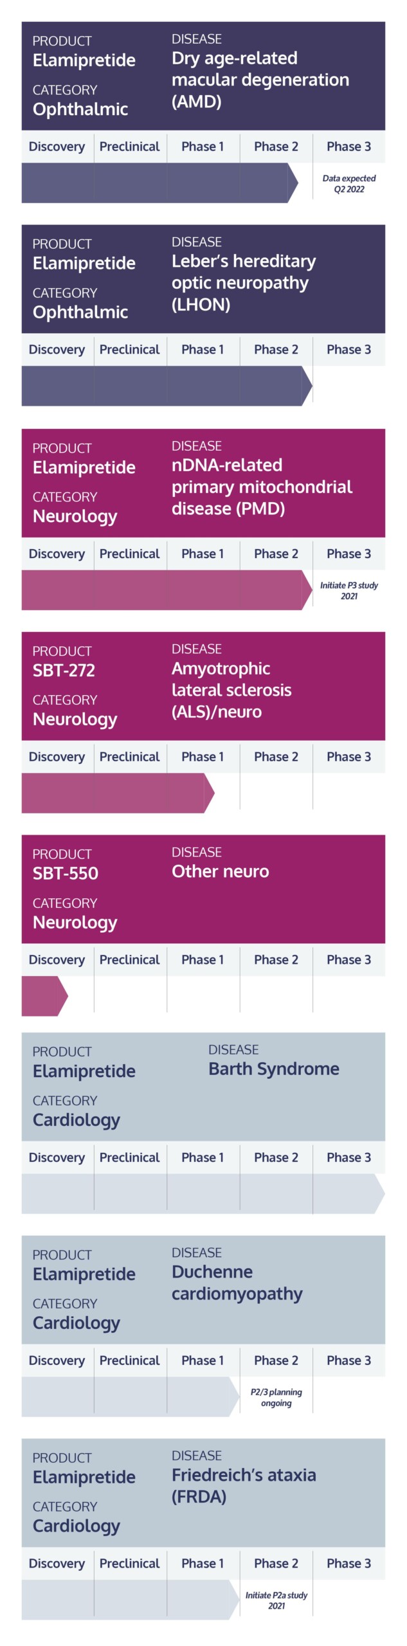Select Discovery label under LHON card
407x1646 pixels.
pyautogui.click(x=57, y=350)
